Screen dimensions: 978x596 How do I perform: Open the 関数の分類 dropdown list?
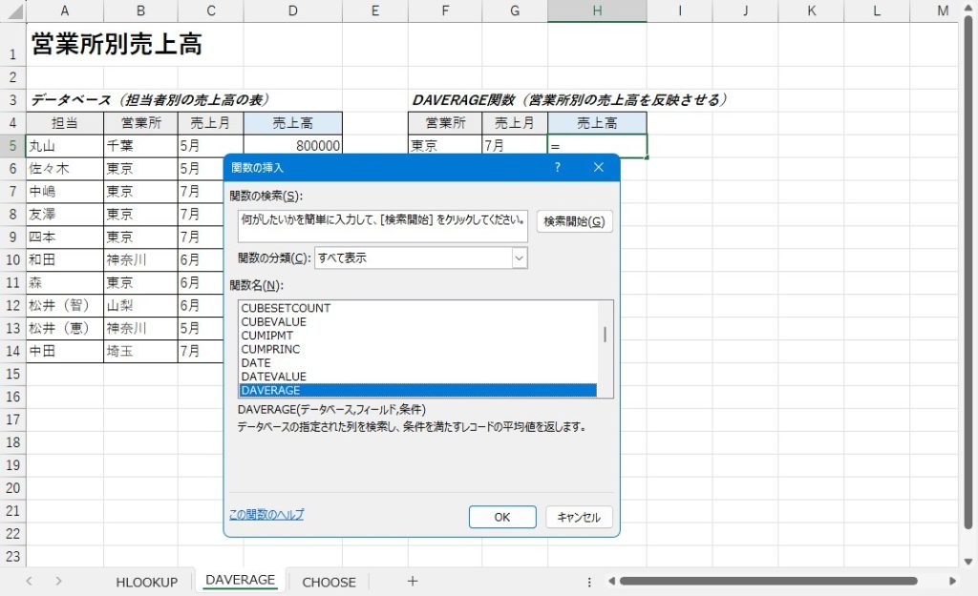[x=519, y=257]
